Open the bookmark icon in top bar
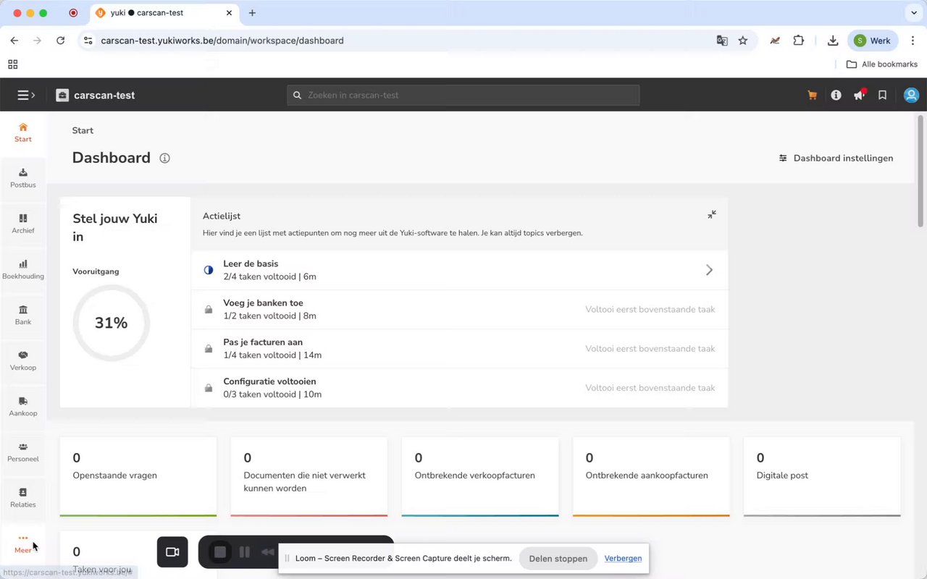927x579 pixels. coord(882,95)
